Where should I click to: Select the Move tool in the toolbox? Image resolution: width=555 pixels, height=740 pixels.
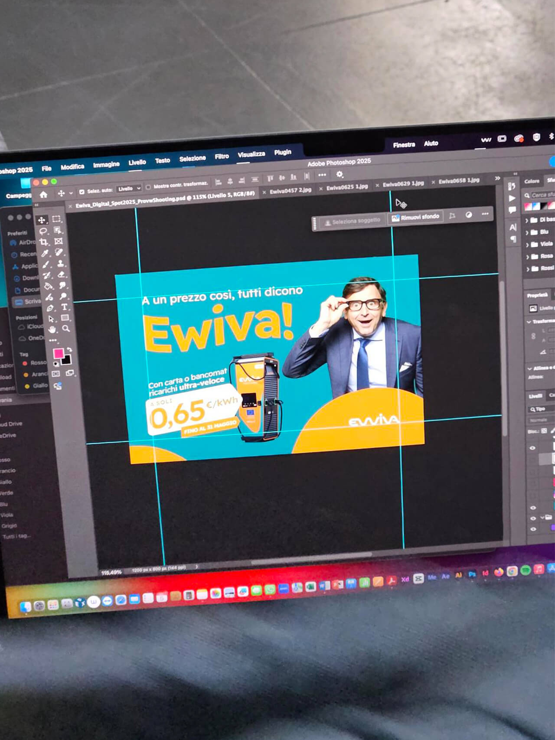point(42,220)
